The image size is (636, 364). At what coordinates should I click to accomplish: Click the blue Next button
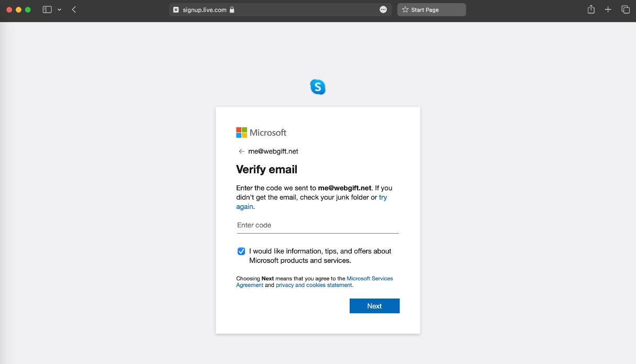[x=374, y=306]
